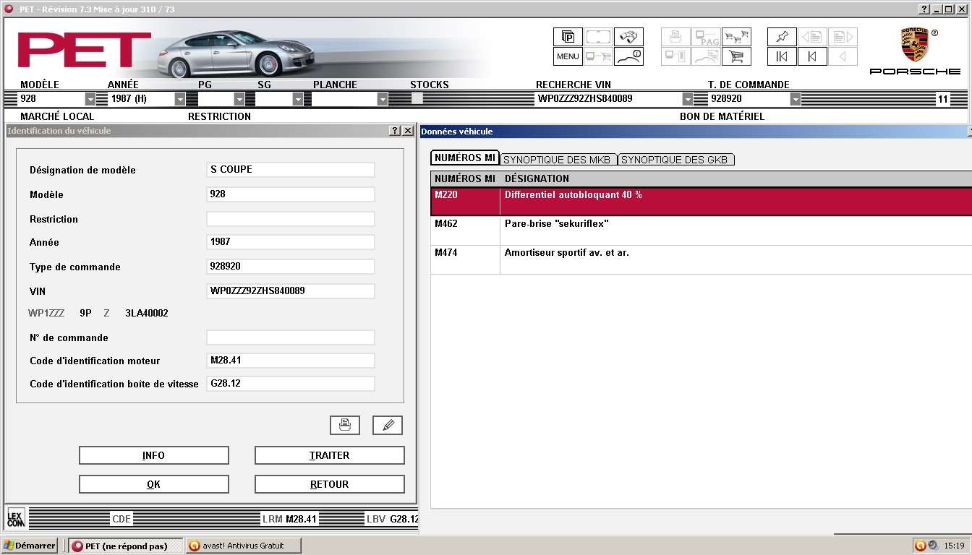The width and height of the screenshot is (972, 555).
Task: Expand the MODÈLE dropdown
Action: click(x=90, y=99)
